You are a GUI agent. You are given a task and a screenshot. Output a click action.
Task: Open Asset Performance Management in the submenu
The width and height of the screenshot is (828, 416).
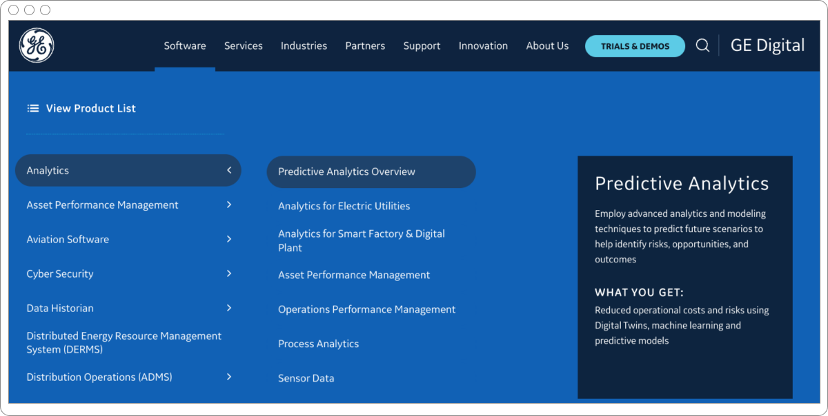354,275
